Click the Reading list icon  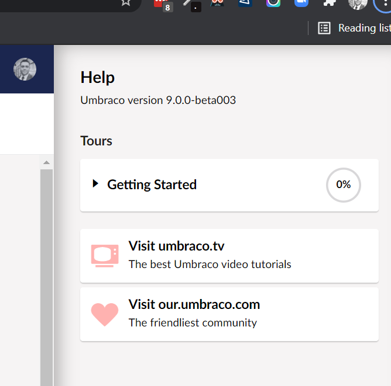pos(324,28)
